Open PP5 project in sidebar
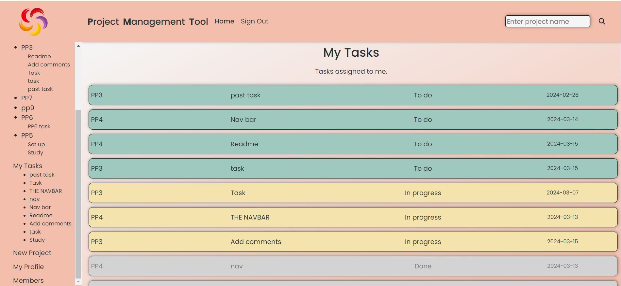Viewport: 621px width, 286px height. click(x=27, y=136)
